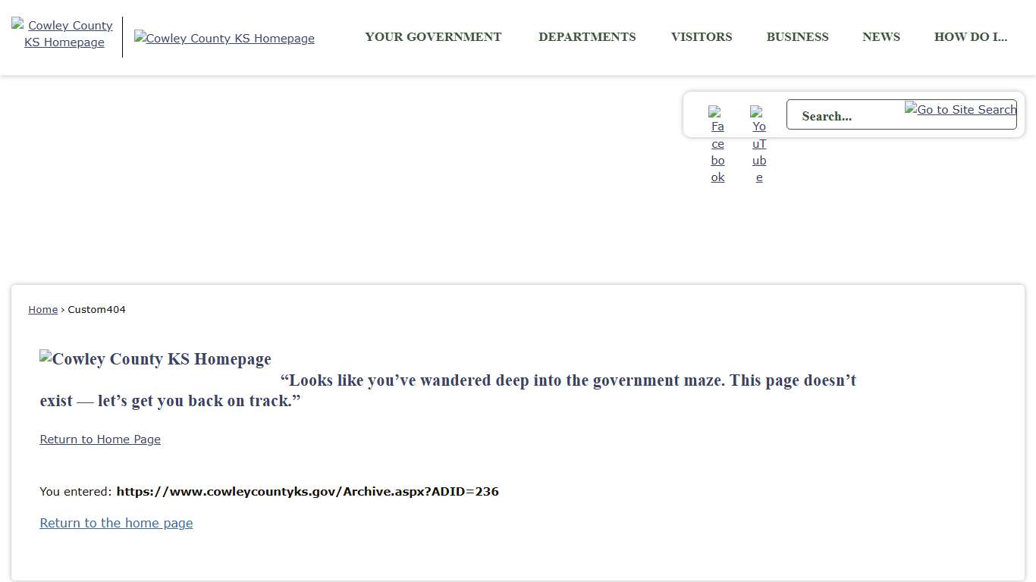Follow the capitalized Return to Home Page link
Image resolution: width=1036 pixels, height=582 pixels.
(x=100, y=440)
